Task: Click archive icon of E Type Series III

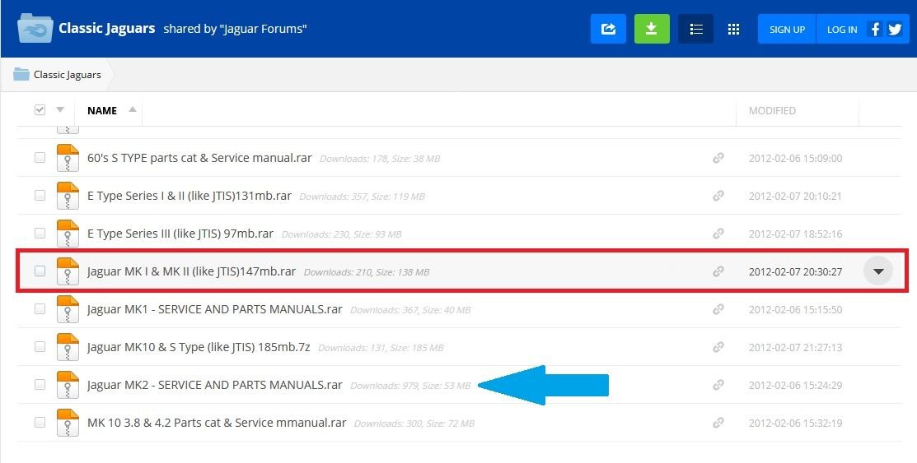Action: click(x=68, y=234)
